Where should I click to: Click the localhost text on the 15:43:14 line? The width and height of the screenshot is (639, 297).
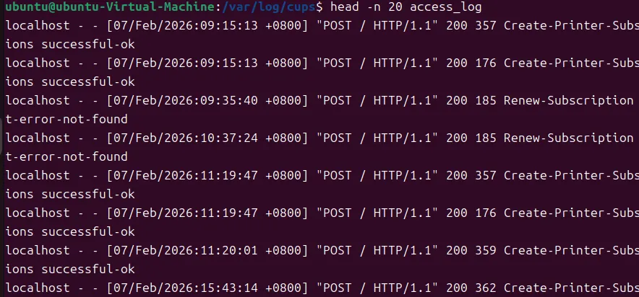38,288
